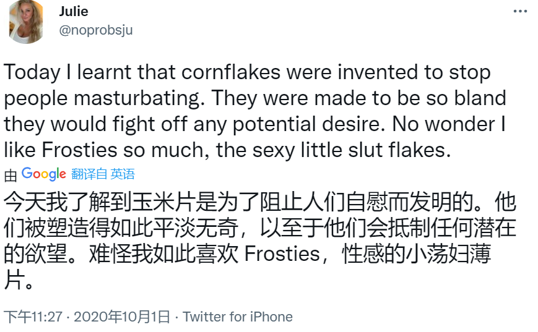Screen dimensions: 538x332
Task: Click the line starting "people masturbating"
Action: pos(255,99)
